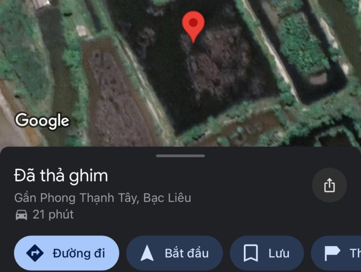This screenshot has width=361, height=272.
Task: Select the partially visible flag chip
Action: pyautogui.click(x=336, y=253)
